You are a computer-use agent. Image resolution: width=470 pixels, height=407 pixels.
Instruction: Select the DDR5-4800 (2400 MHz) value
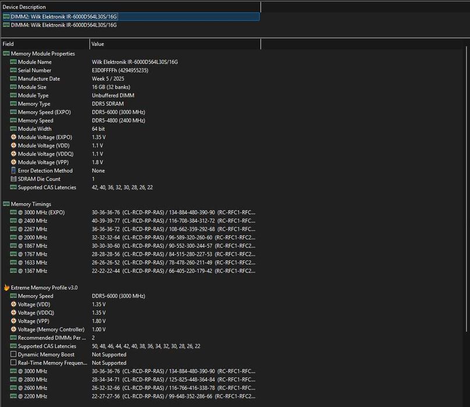click(119, 120)
